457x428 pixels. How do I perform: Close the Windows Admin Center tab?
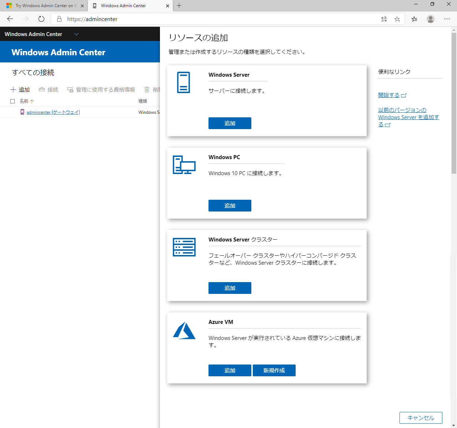pyautogui.click(x=168, y=6)
